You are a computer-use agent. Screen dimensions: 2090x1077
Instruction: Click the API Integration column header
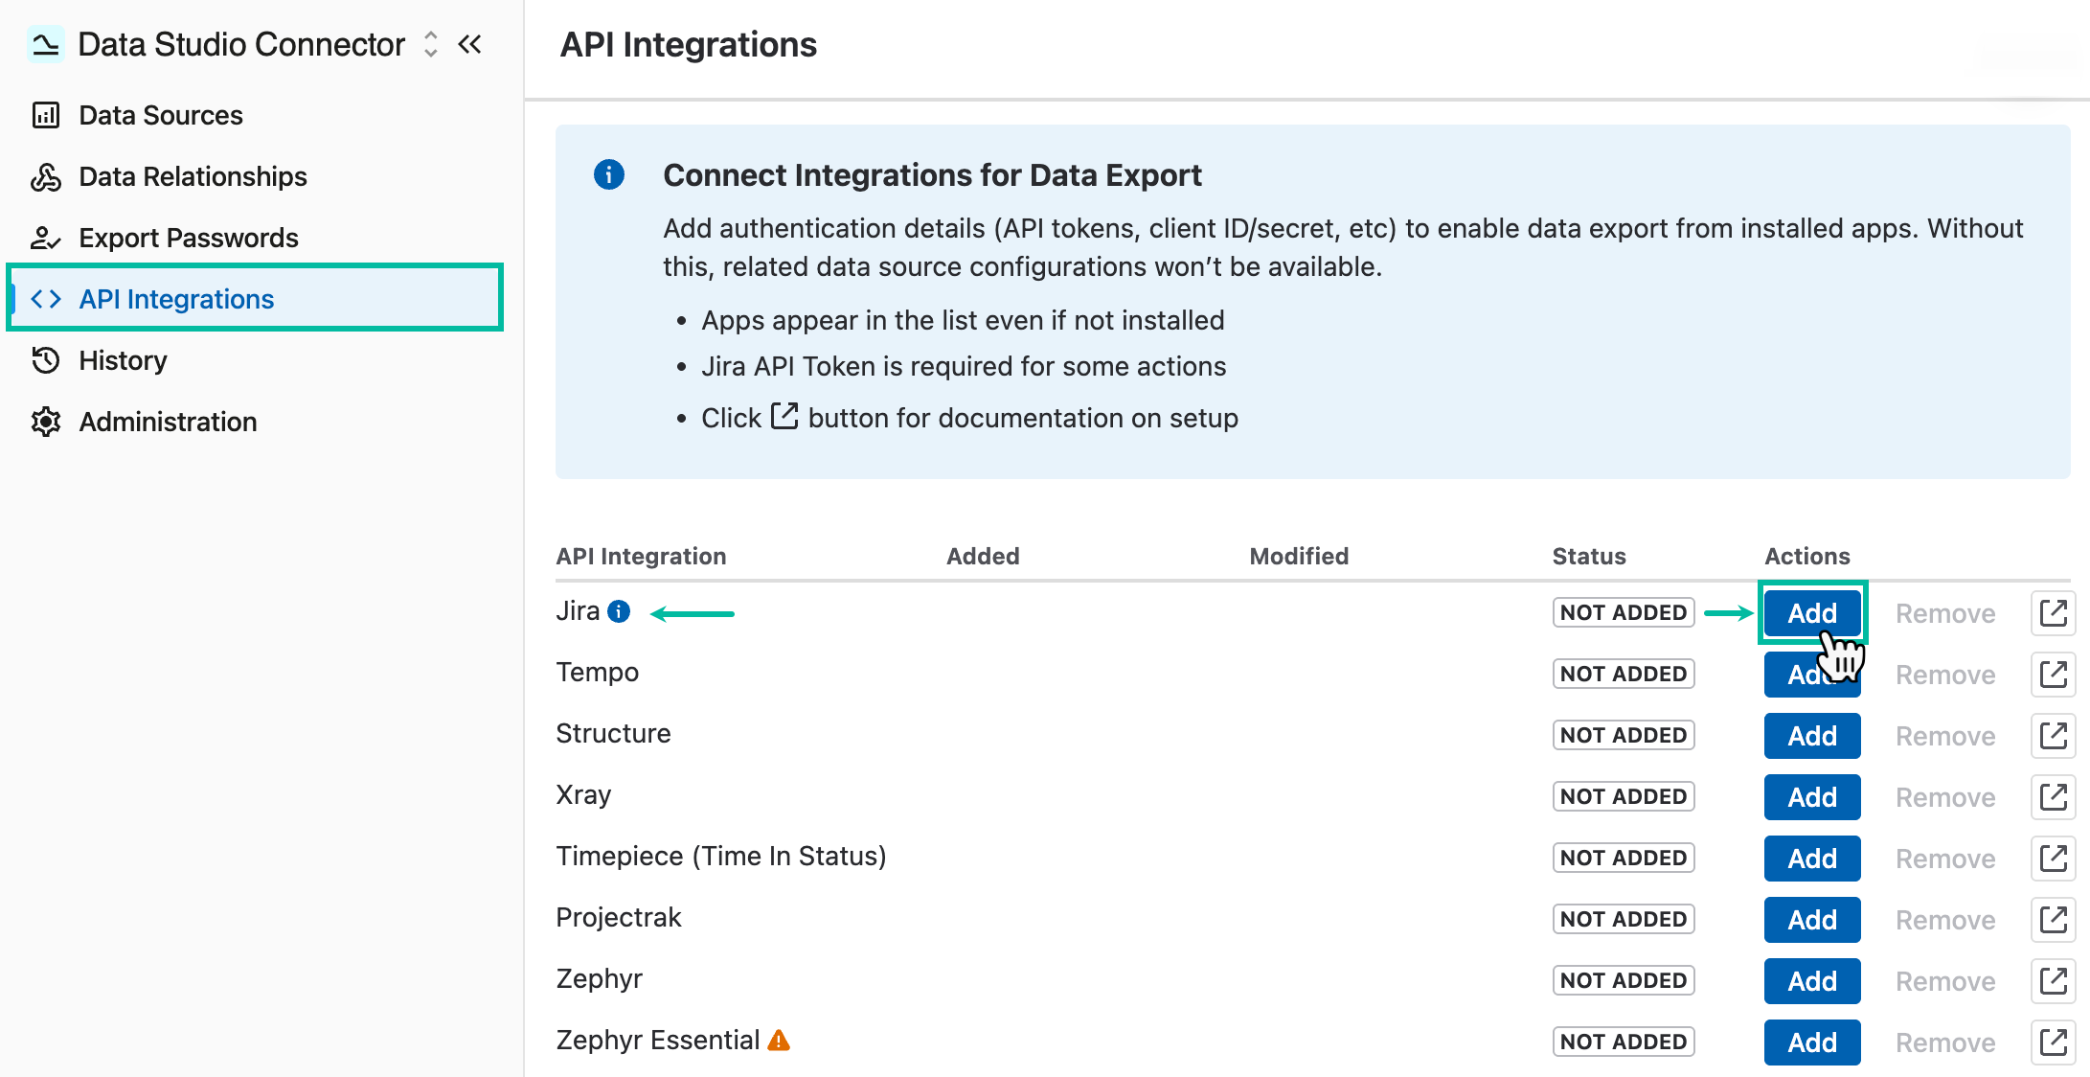641,556
